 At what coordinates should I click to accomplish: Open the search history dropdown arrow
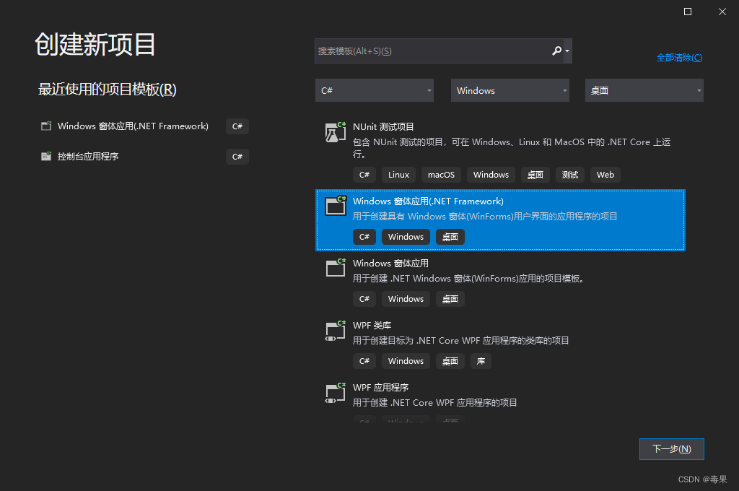pos(569,51)
